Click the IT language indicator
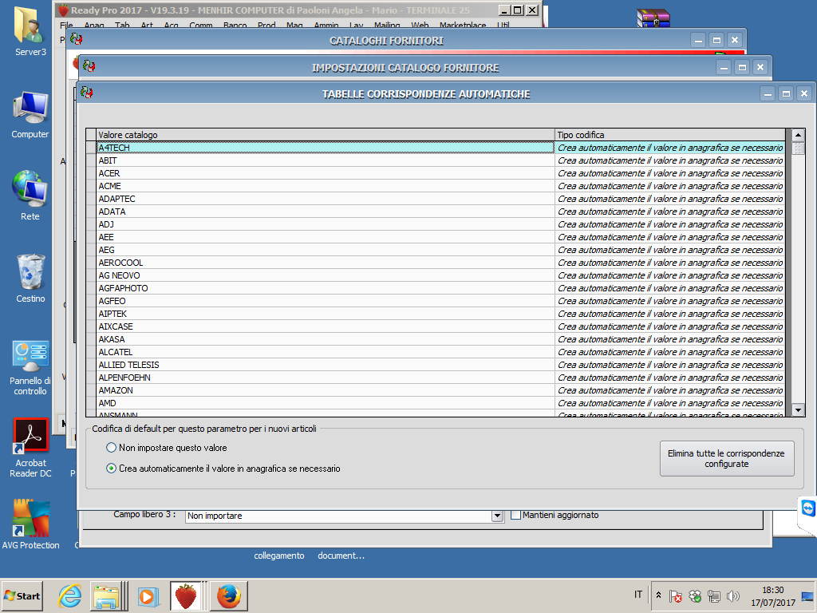This screenshot has height=613, width=817. click(638, 595)
